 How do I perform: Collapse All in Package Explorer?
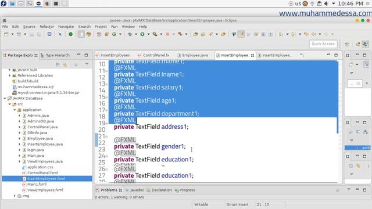coord(58,64)
